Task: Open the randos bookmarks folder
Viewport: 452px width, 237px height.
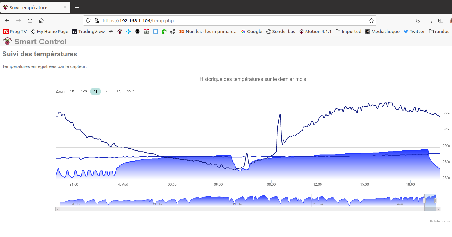Action: (x=439, y=31)
